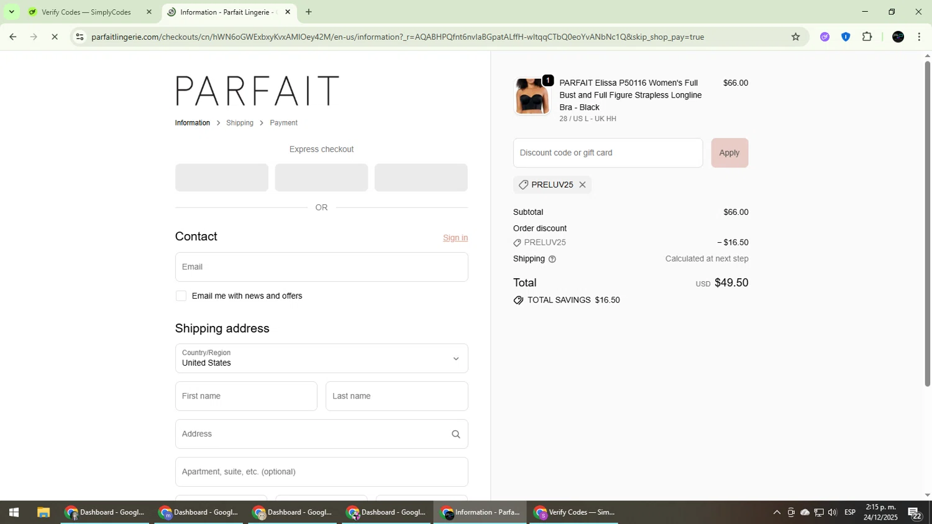Click the page vertical scrollbar
This screenshot has width=932, height=524.
click(928, 224)
